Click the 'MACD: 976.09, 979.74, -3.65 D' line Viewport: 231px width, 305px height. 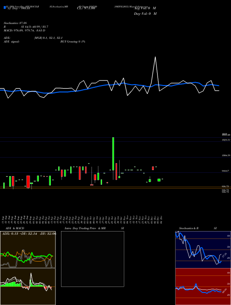[24, 30]
